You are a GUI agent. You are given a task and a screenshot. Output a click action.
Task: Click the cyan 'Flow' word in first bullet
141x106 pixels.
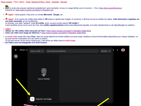[x=96, y=8]
